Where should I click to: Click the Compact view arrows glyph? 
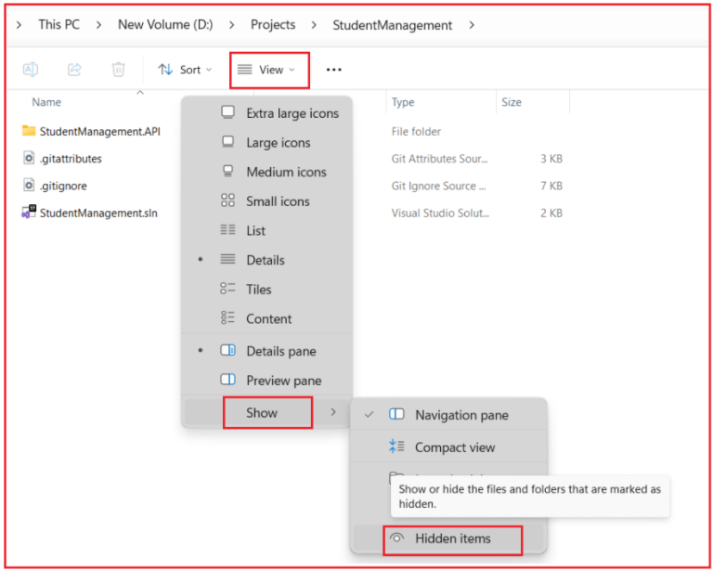pyautogui.click(x=396, y=447)
